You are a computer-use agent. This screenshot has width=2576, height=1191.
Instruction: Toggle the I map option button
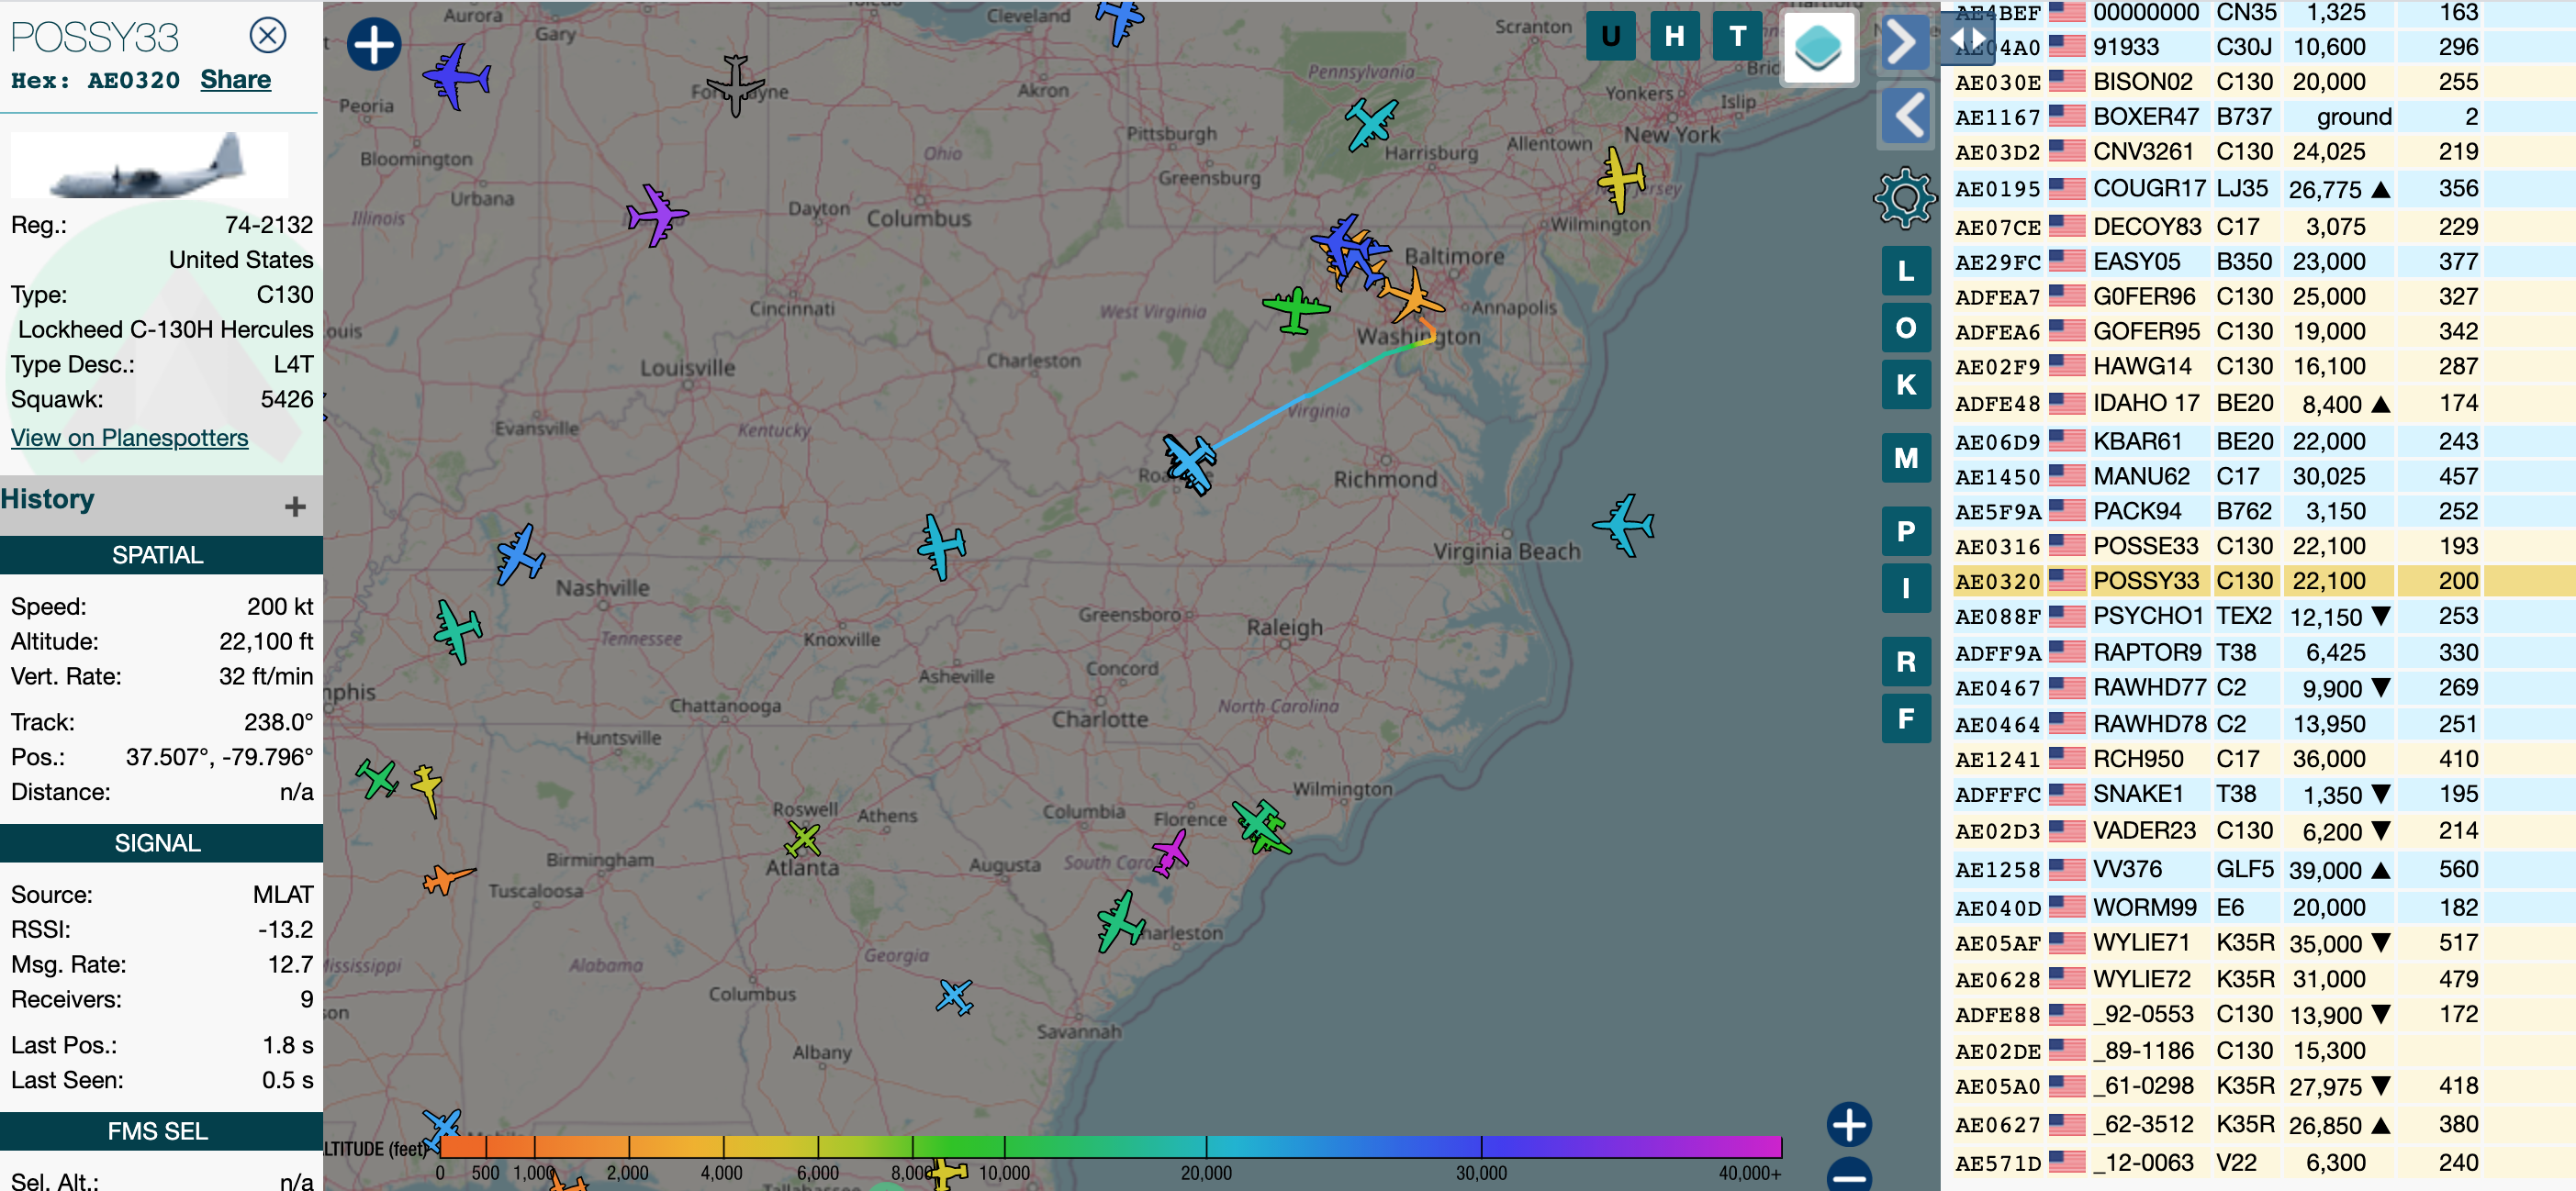pyautogui.click(x=1906, y=588)
